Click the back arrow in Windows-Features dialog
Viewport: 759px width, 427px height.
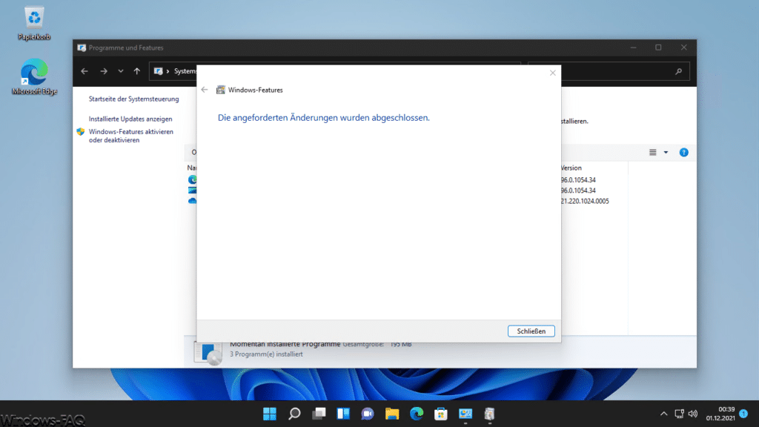205,90
